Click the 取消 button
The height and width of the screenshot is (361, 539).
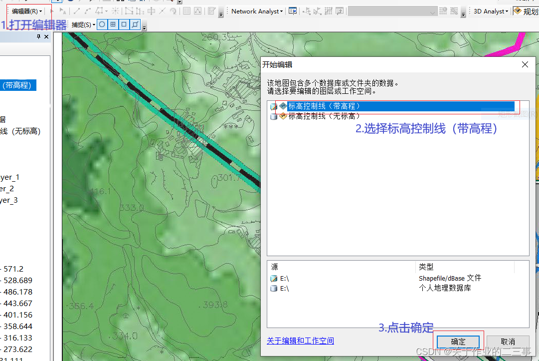tap(508, 342)
